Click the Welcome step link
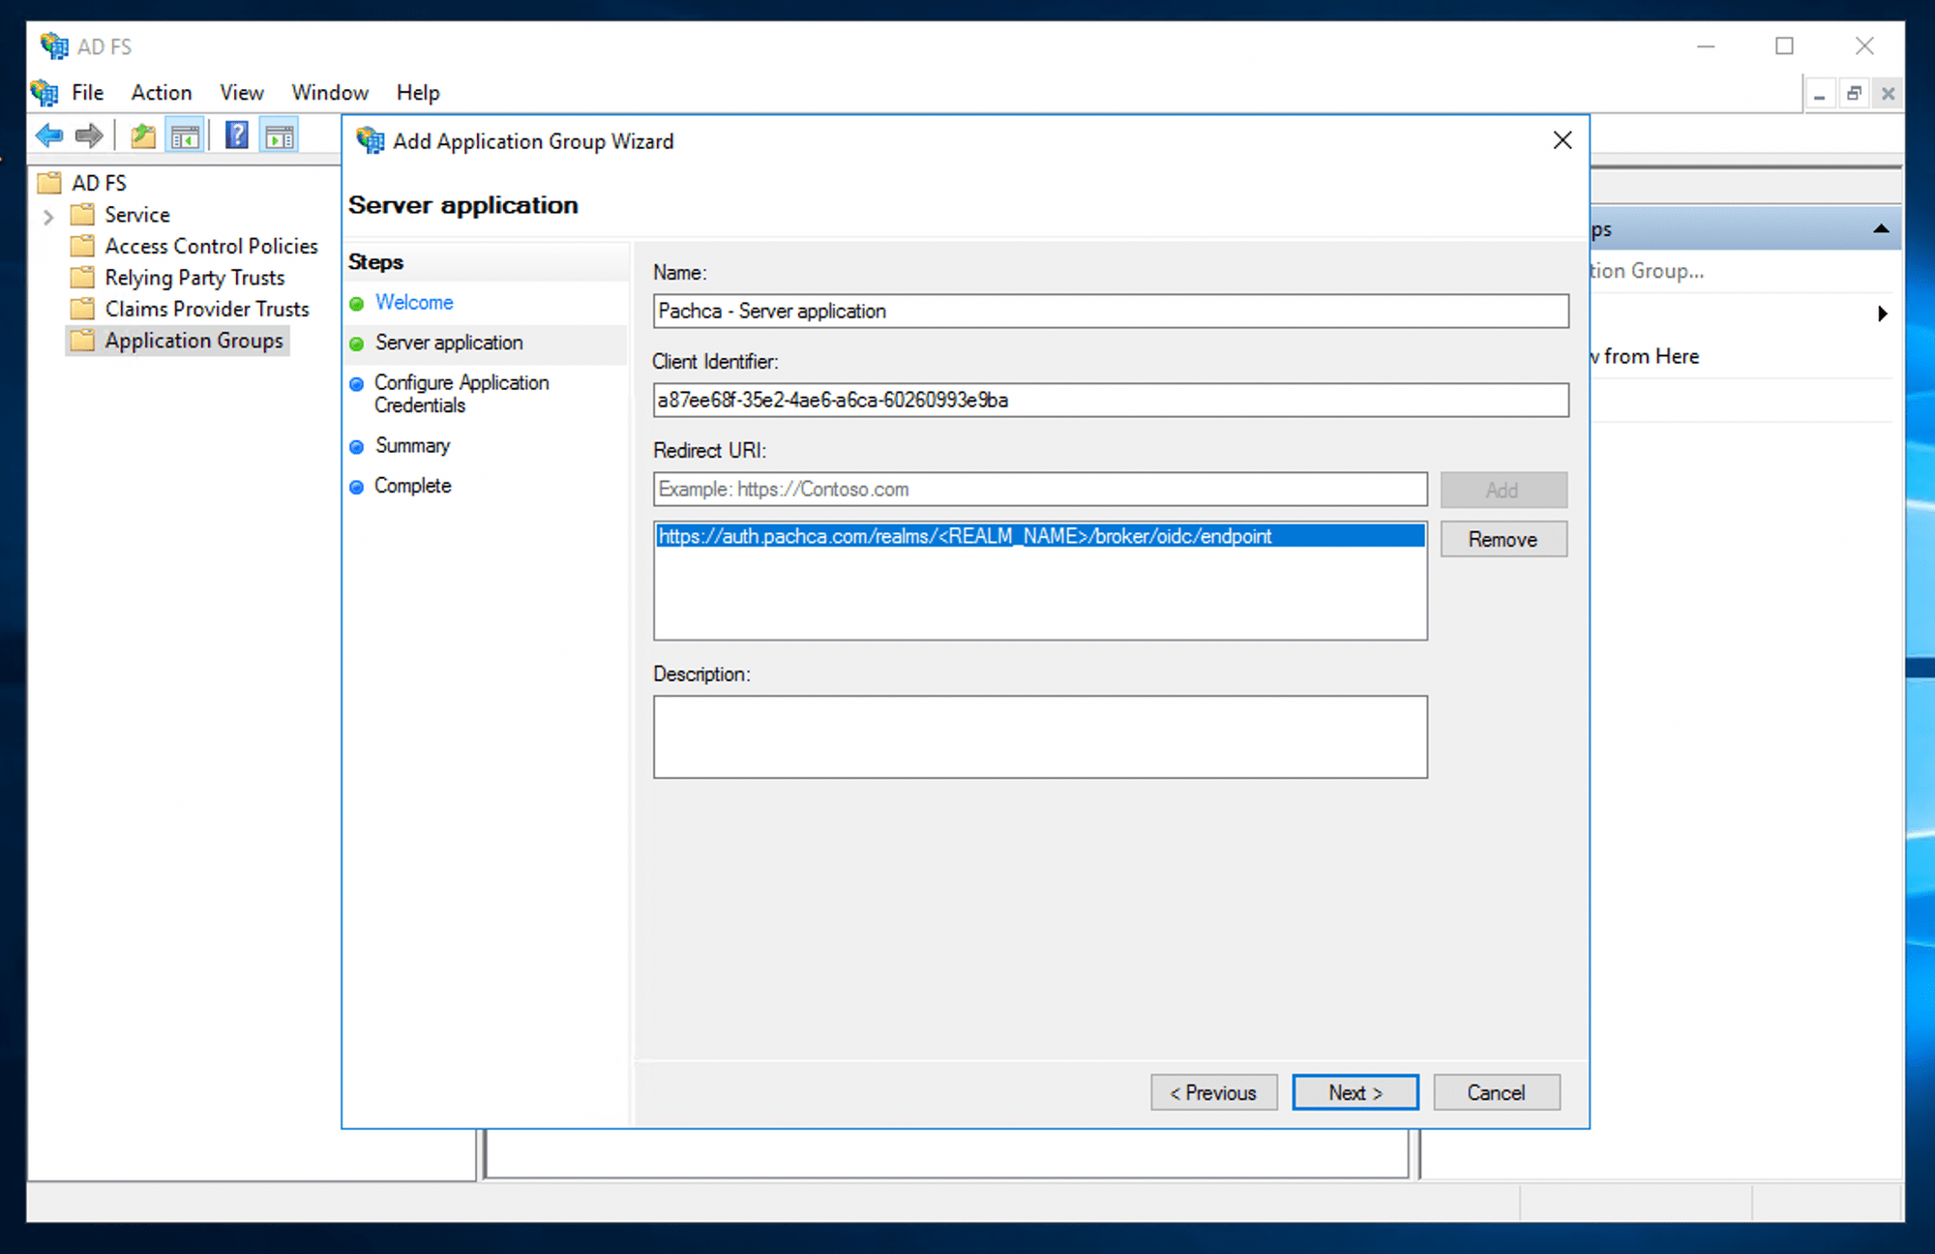This screenshot has width=1935, height=1254. pos(414,302)
